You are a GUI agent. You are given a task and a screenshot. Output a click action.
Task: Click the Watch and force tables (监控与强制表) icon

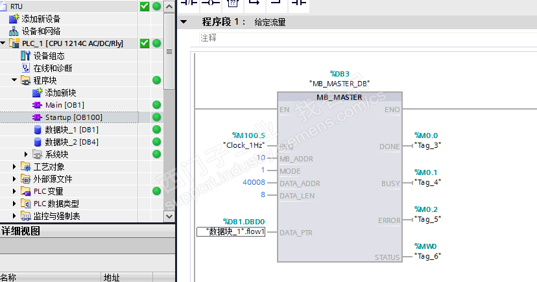[26, 216]
